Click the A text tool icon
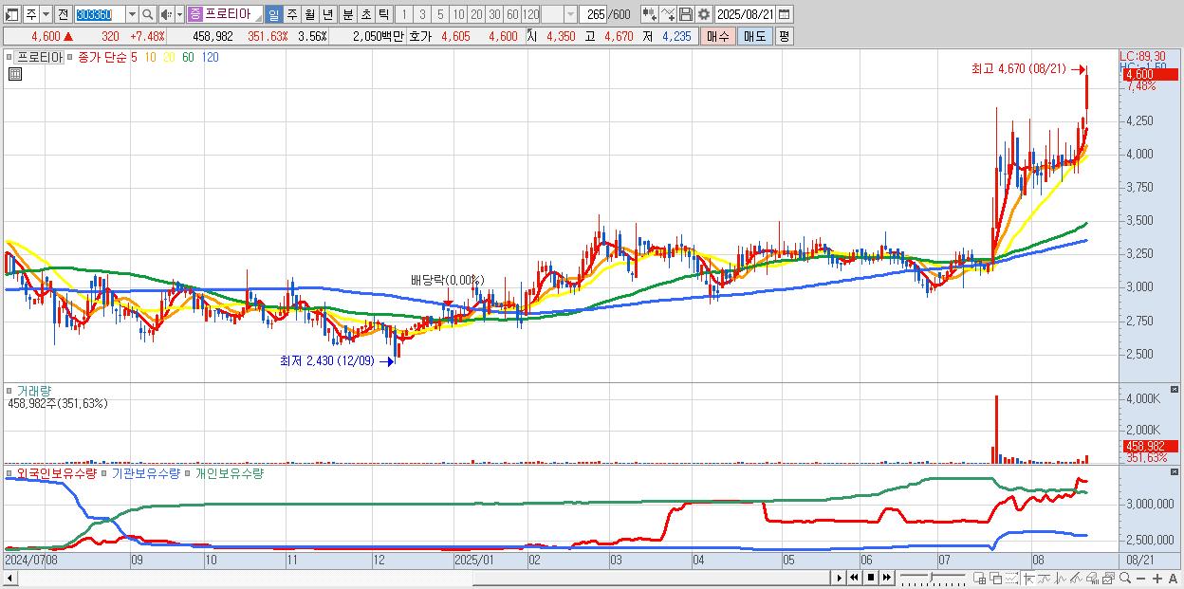 tap(1173, 578)
